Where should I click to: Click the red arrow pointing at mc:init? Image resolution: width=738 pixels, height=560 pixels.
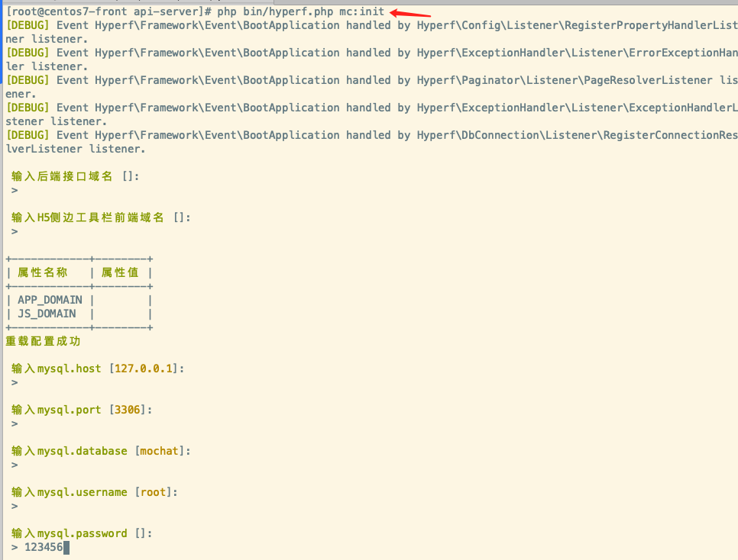pos(410,13)
